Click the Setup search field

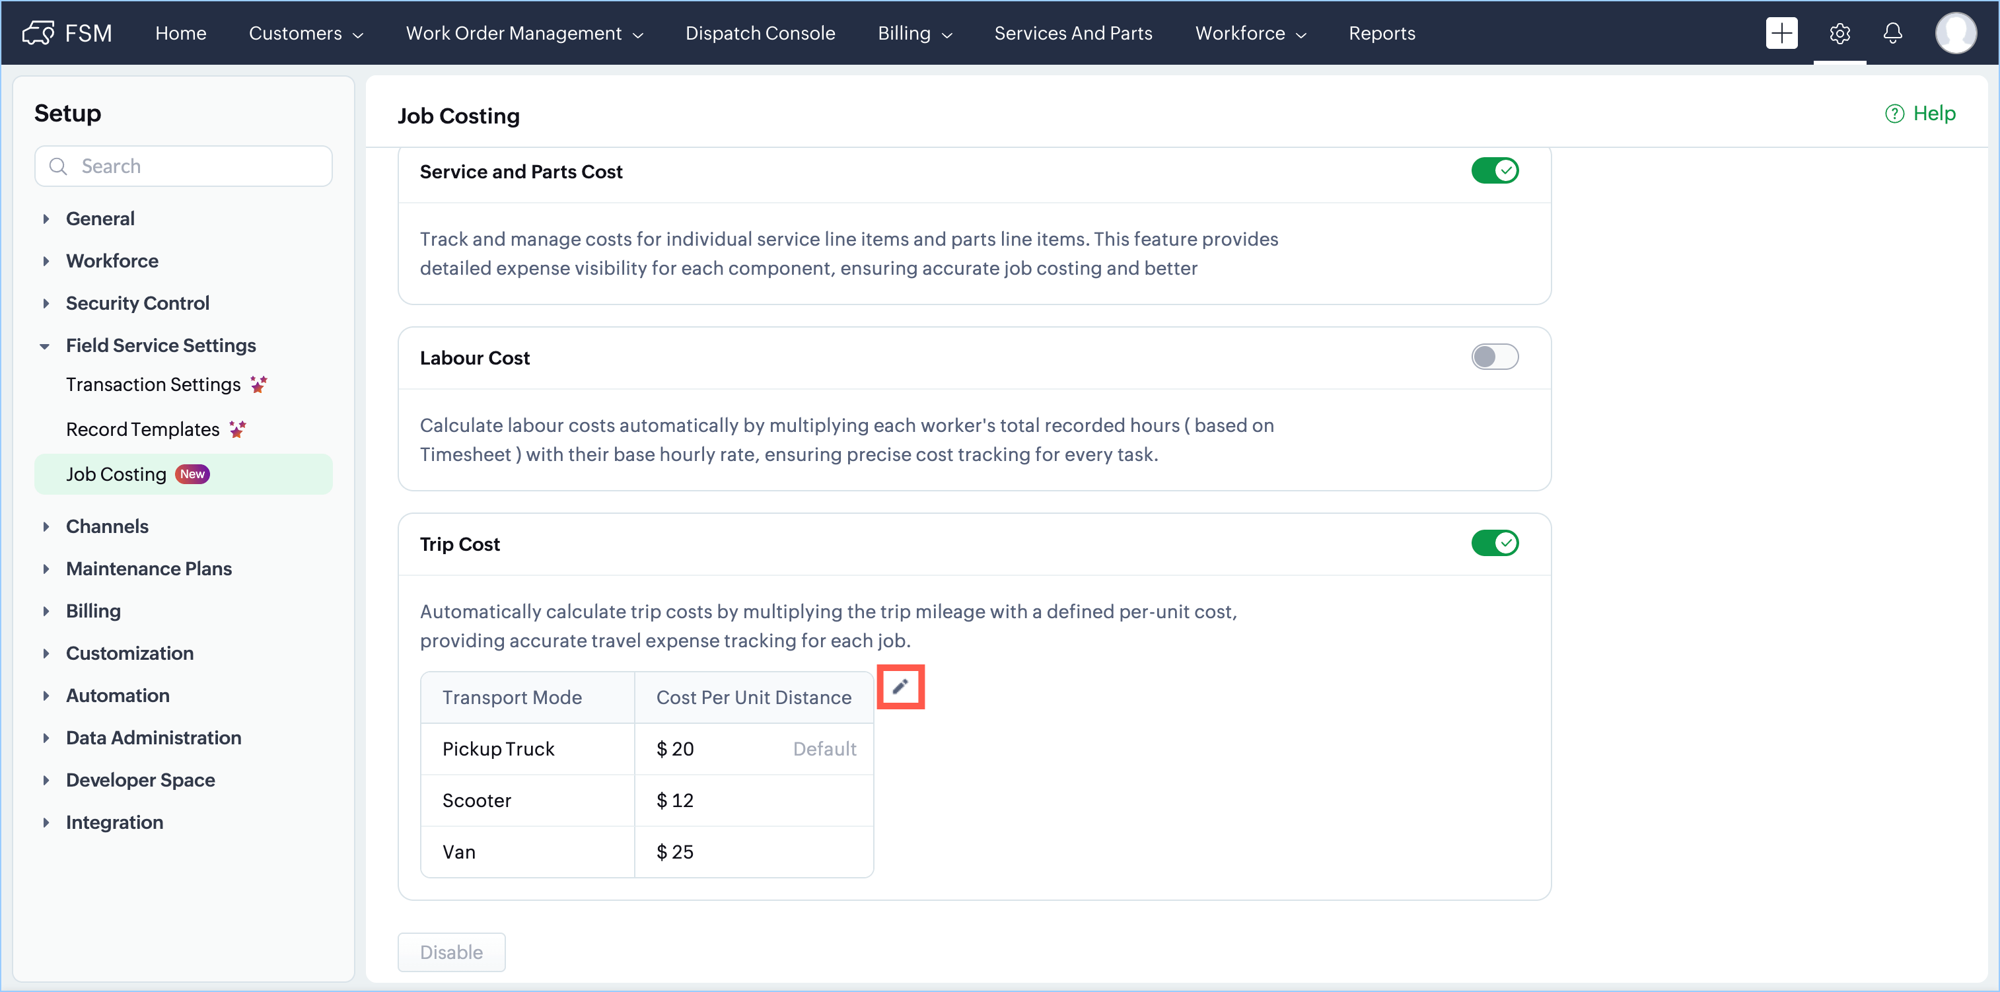tap(194, 166)
